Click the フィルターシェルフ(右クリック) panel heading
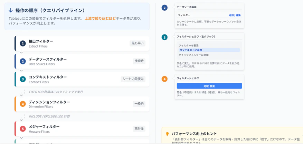This screenshot has width=303, height=144. pyautogui.click(x=196, y=37)
